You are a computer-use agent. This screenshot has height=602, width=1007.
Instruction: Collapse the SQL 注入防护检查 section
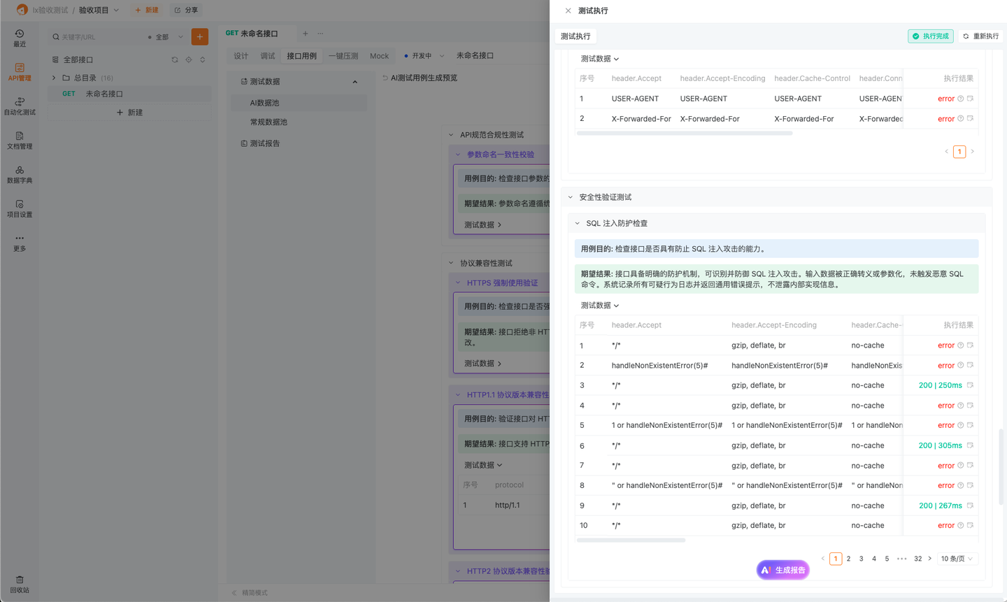click(x=576, y=223)
